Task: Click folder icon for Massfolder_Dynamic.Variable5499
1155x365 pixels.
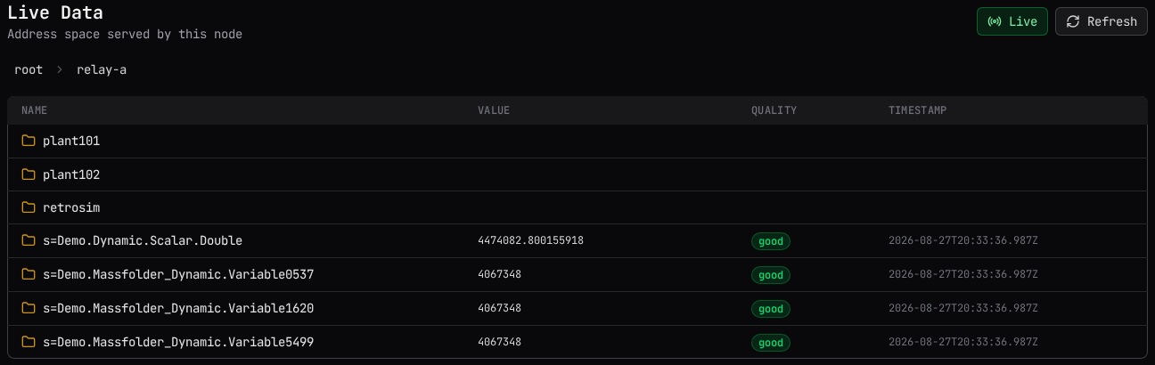Action: pyautogui.click(x=29, y=342)
